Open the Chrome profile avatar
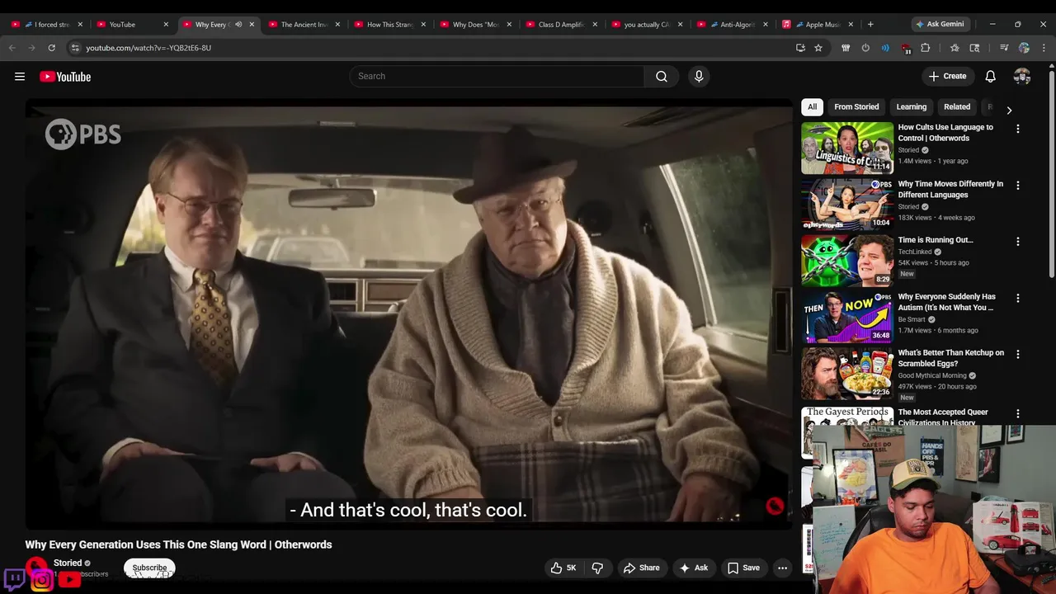 point(1024,48)
